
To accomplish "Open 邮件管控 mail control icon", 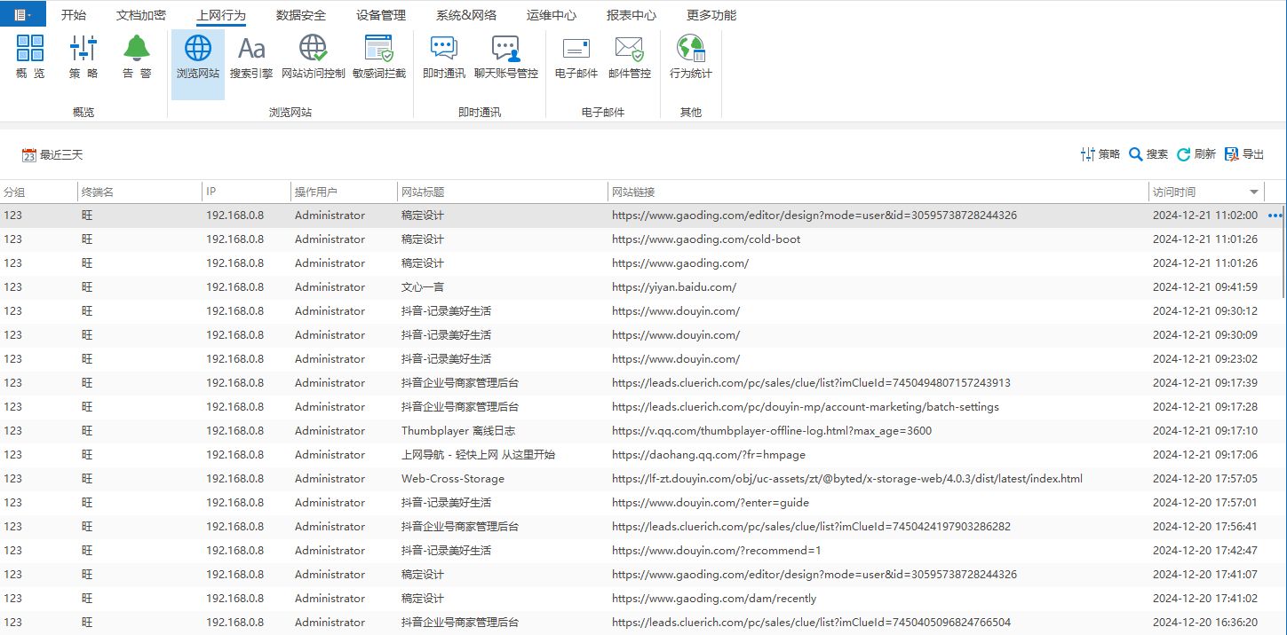I will pos(629,57).
